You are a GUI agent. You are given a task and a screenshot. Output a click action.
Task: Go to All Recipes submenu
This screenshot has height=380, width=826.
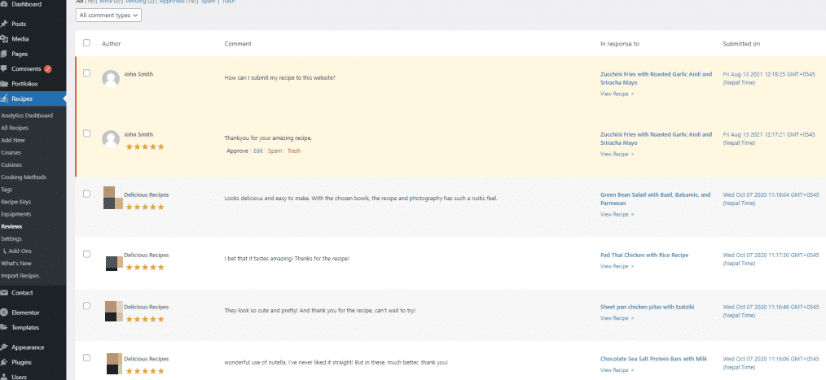[x=15, y=128]
